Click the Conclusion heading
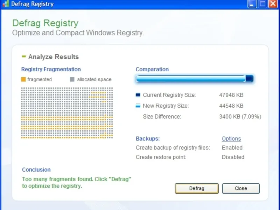The image size is (280, 210). (36, 170)
